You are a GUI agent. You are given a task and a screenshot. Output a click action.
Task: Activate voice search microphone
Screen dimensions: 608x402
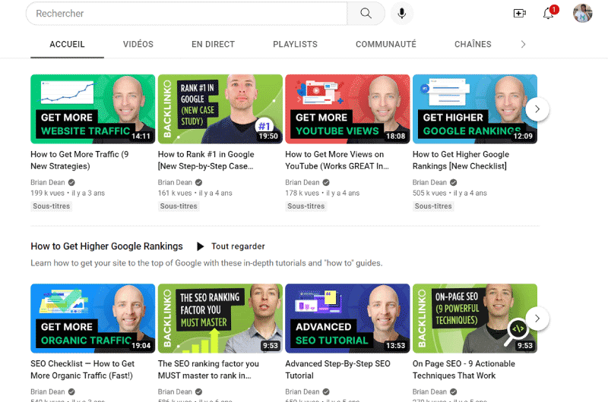point(402,14)
